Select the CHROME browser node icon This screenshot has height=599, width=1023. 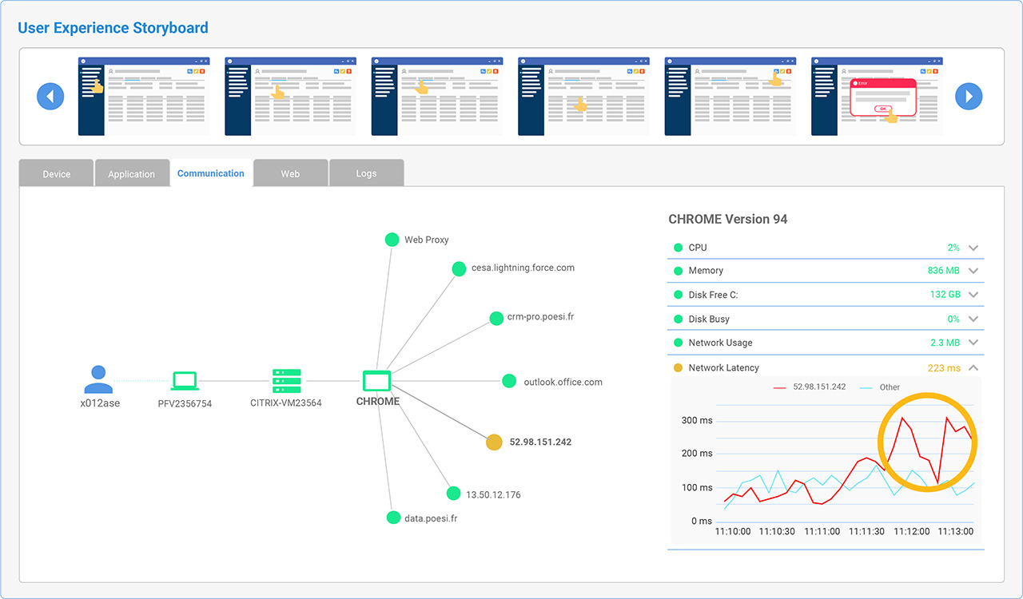[x=376, y=380]
